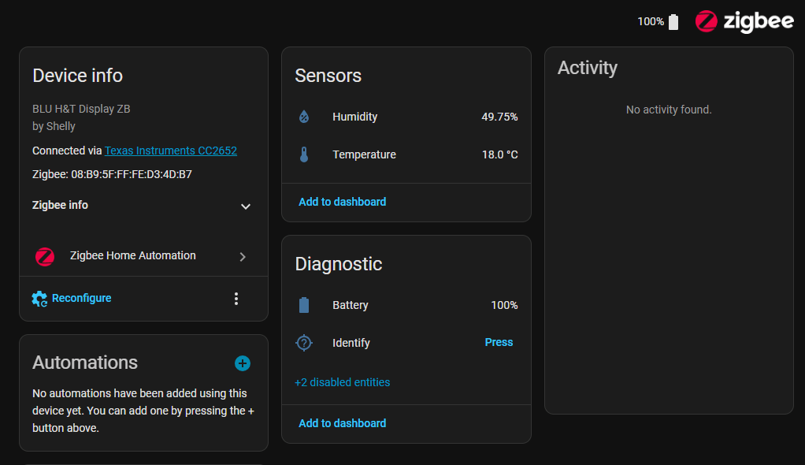Click the Zigbee logo in top right
This screenshot has height=465, width=805.
[x=744, y=22]
